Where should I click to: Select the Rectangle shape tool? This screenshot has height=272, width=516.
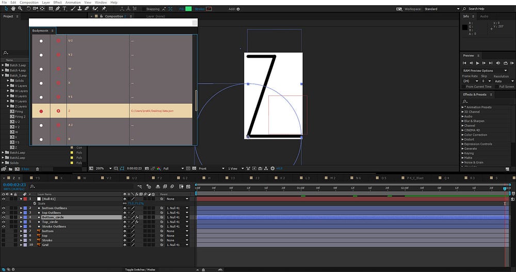point(51,9)
